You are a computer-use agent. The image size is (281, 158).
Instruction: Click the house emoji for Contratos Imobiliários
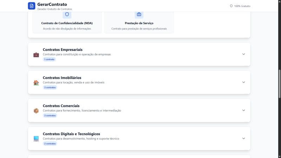tap(36, 83)
